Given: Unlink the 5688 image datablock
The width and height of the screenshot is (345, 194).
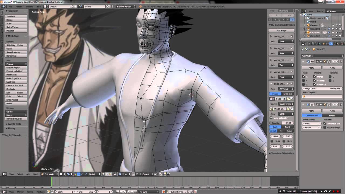Looking at the screenshot, I should pos(292,99).
